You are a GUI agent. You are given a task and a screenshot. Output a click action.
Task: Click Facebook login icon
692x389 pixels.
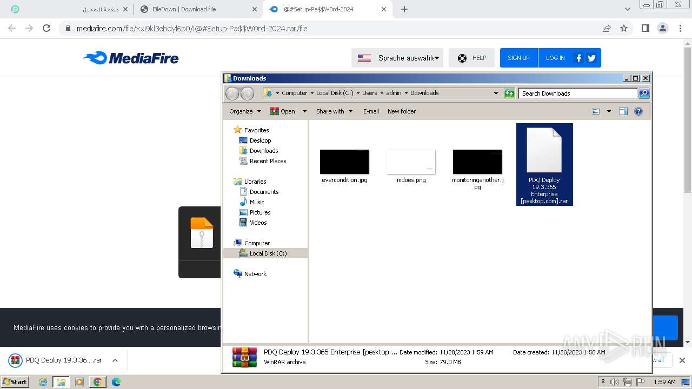coord(578,58)
